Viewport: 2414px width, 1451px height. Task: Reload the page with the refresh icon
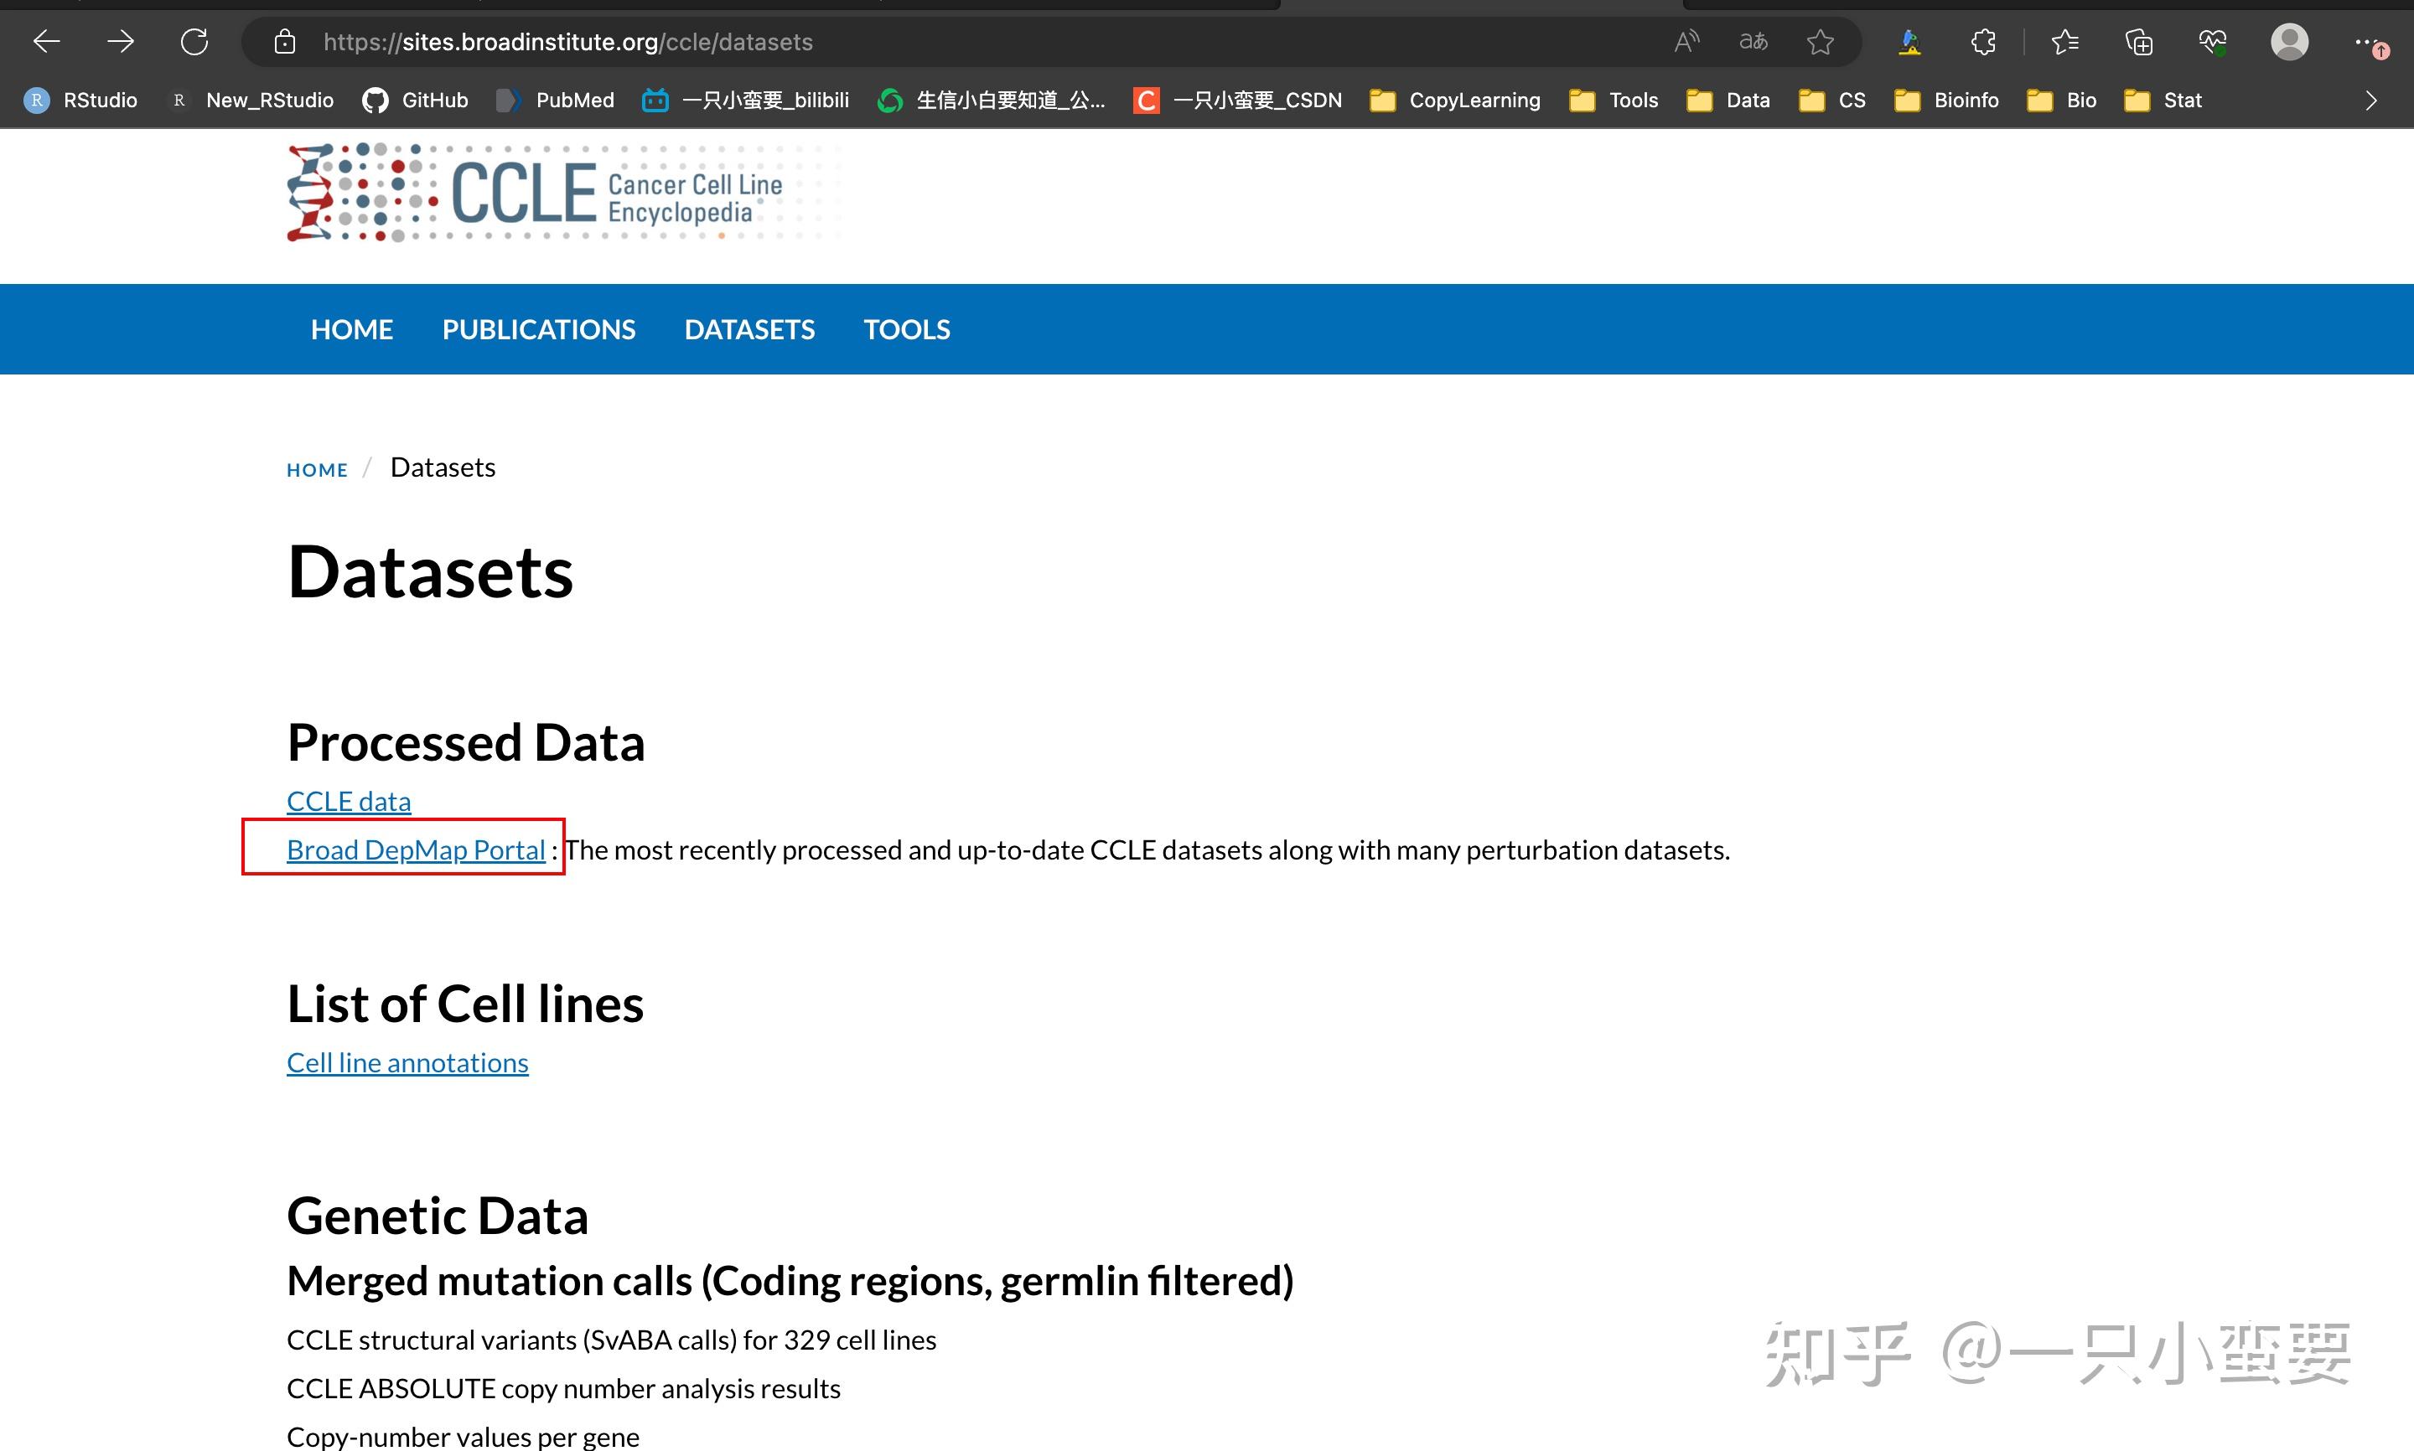194,41
